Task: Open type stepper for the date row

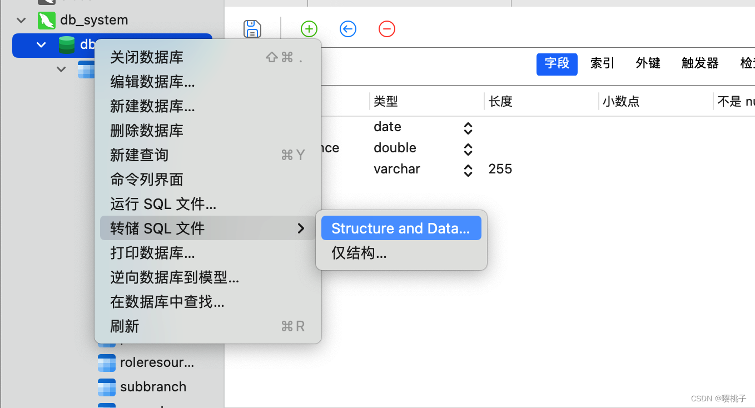Action: (x=468, y=128)
